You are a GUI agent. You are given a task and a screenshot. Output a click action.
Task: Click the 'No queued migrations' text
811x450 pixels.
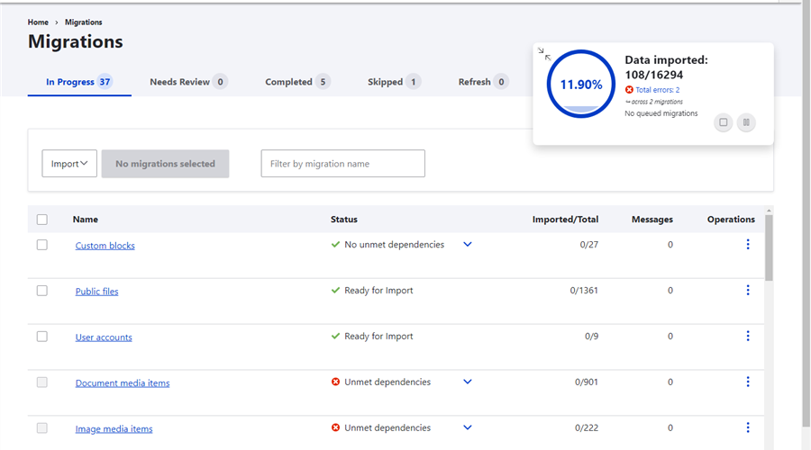click(661, 113)
